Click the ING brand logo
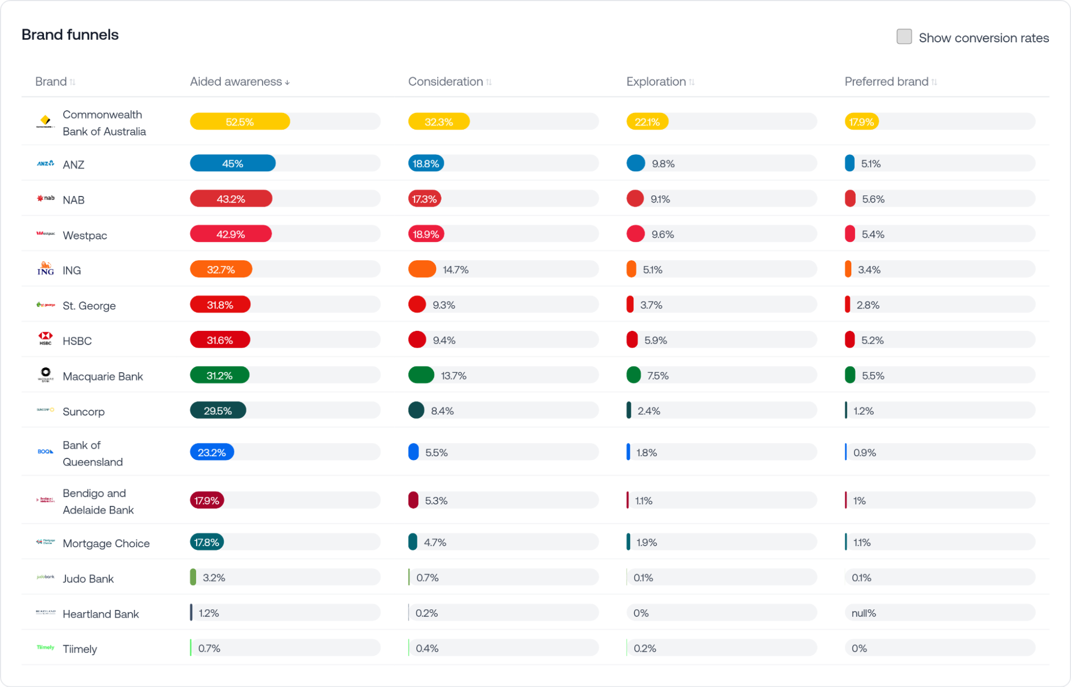This screenshot has height=687, width=1071. coord(45,269)
